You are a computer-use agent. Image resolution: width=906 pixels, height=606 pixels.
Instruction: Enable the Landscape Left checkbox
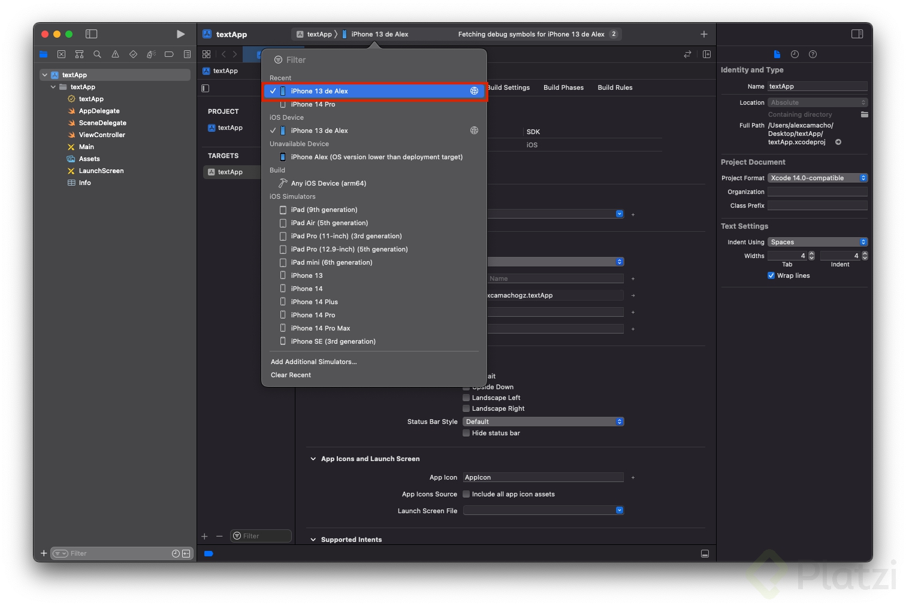(x=466, y=398)
